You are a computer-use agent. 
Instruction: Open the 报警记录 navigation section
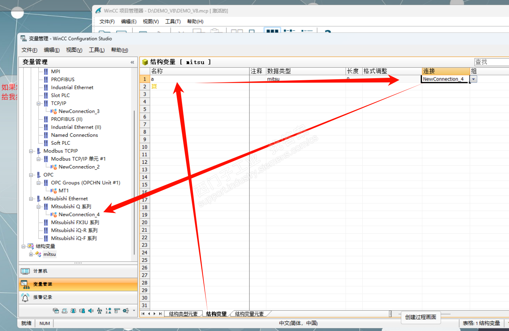click(x=78, y=297)
